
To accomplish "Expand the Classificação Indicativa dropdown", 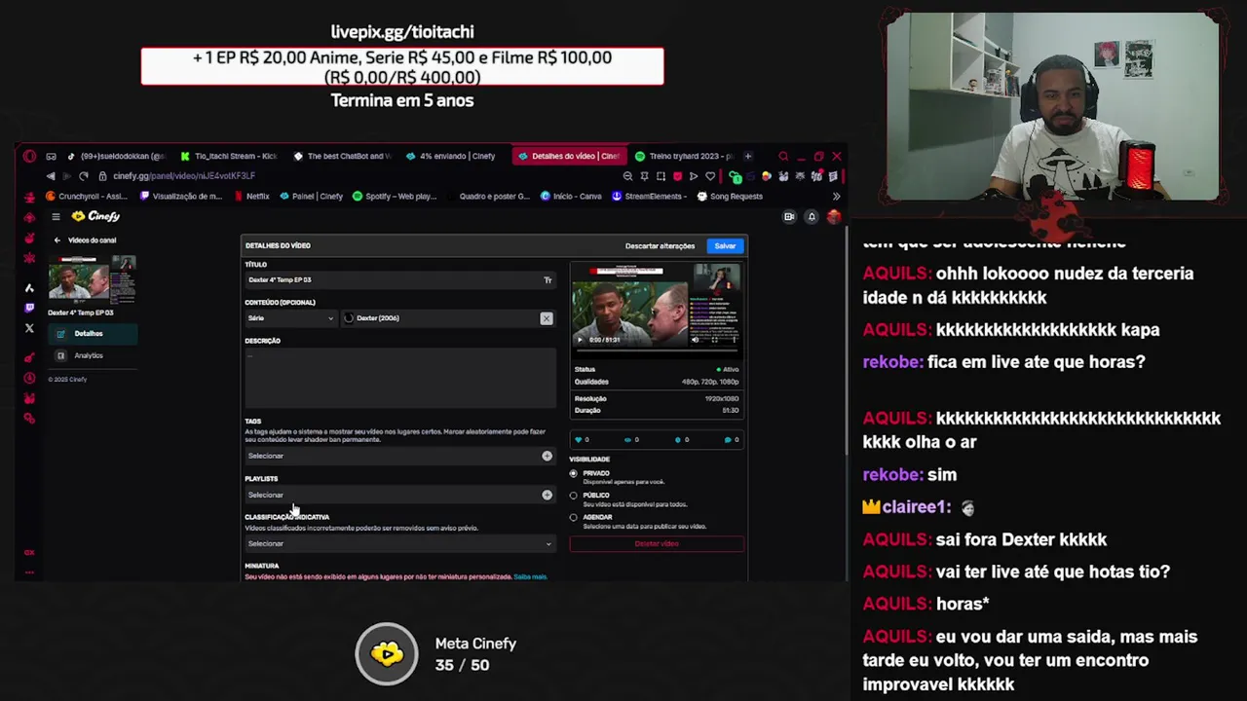I will coord(399,543).
